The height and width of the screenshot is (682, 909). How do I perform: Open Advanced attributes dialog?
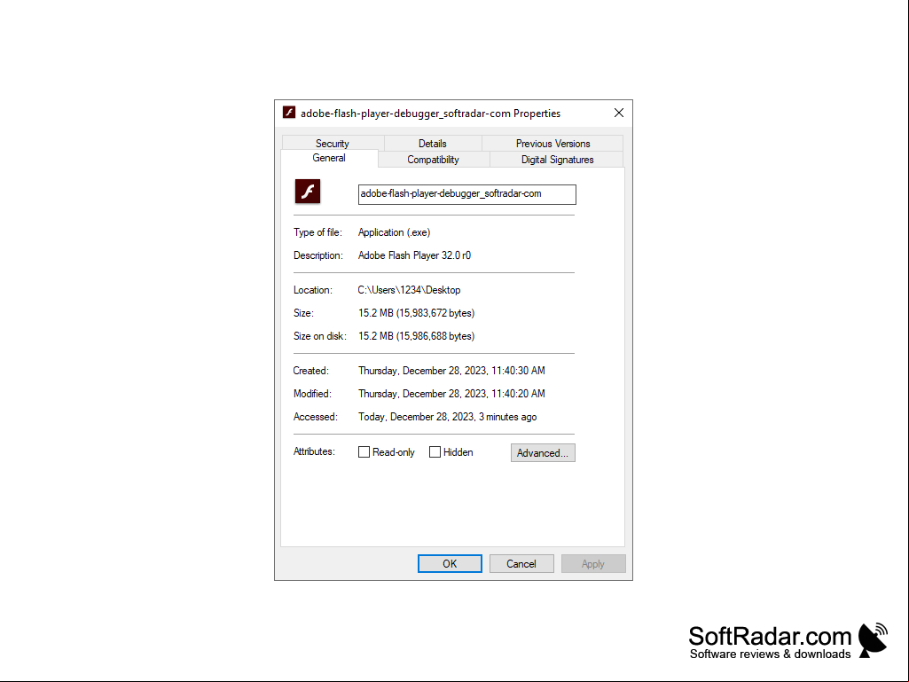(543, 453)
